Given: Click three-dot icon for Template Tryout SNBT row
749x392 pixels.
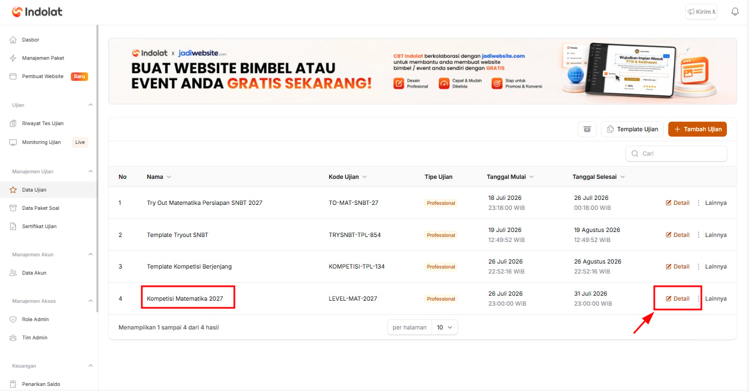Looking at the screenshot, I should (x=699, y=235).
